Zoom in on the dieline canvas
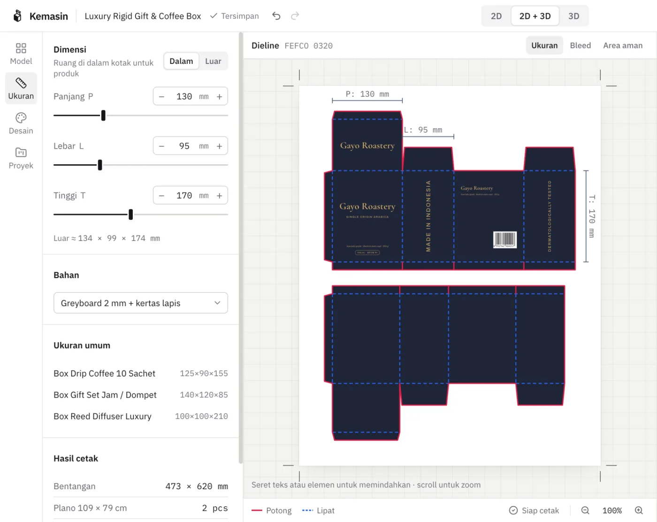 pyautogui.click(x=639, y=510)
